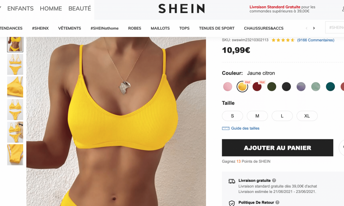
Task: Click the help icon next to Livraison gratuite
Action: coord(274,181)
